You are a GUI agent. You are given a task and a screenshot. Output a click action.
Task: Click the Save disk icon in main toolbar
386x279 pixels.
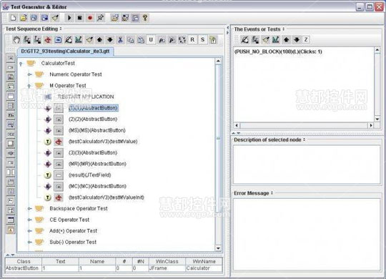(34, 18)
